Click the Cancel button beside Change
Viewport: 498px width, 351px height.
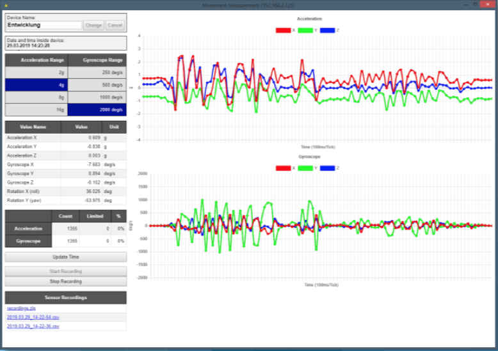coord(115,25)
